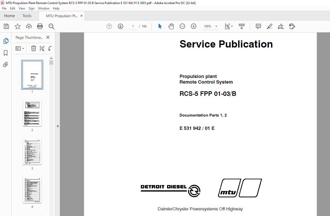This screenshot has width=330, height=216.
Task: Select page 4 thumbnail
Action: (32, 190)
